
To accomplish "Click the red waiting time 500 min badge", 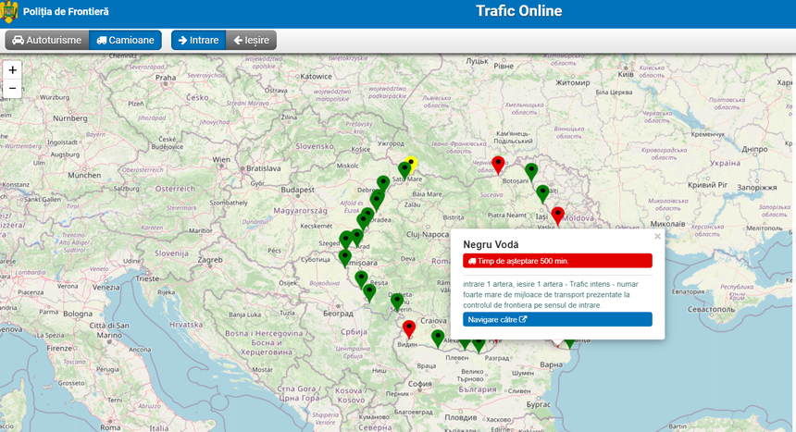I will [557, 261].
